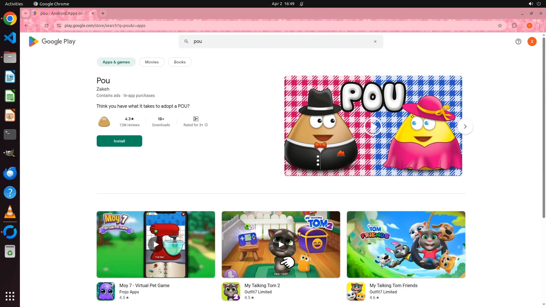Image resolution: width=546 pixels, height=307 pixels.
Task: Open My Talking Tom Friends listing
Action: [393, 285]
